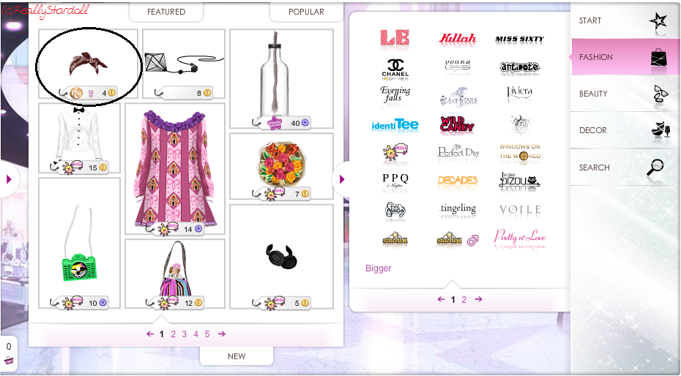Select the pink gingerbread house dress
Viewport: 681px width, 376px height.
(174, 168)
